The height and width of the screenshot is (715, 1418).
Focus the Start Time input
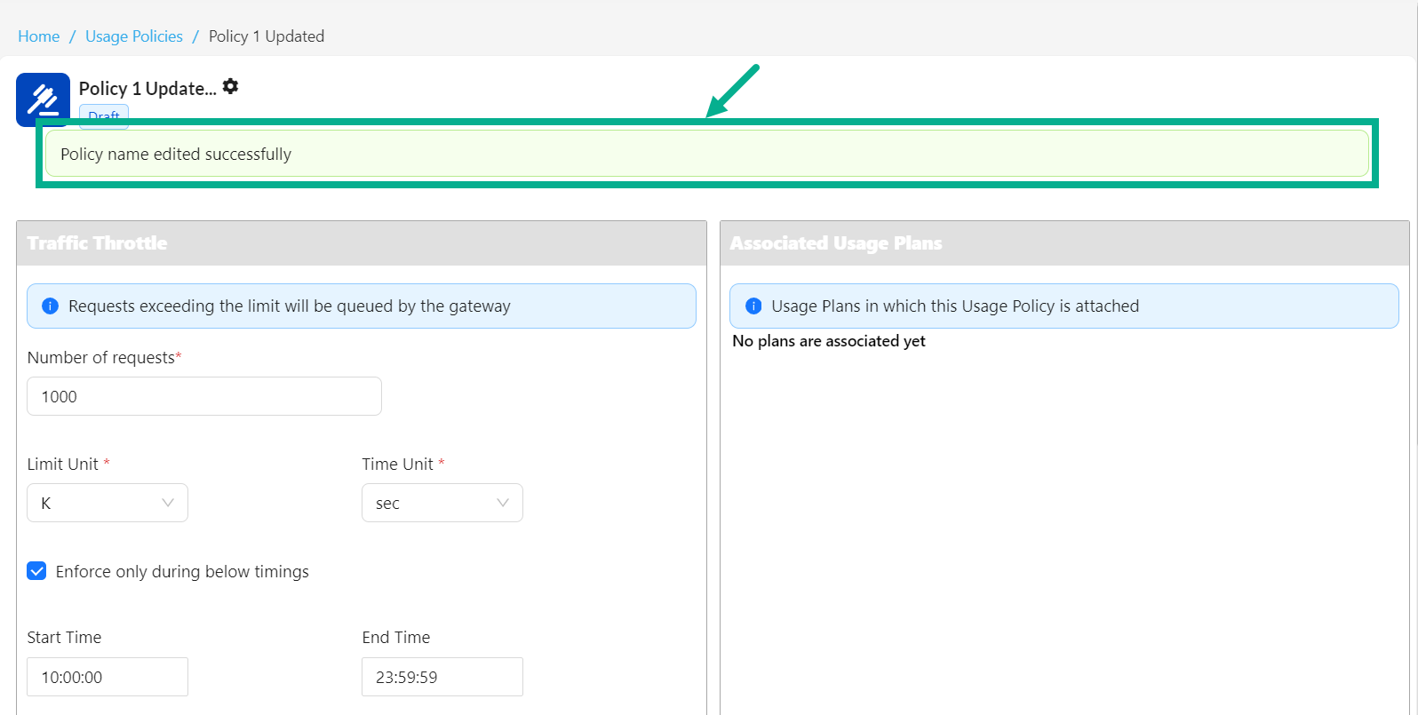(108, 677)
